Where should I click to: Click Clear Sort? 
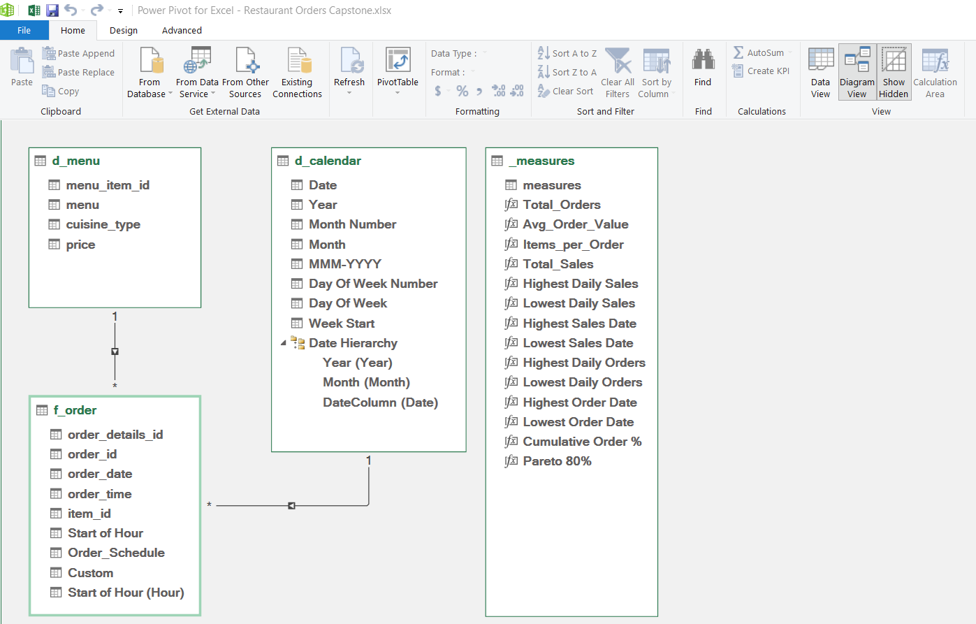565,91
